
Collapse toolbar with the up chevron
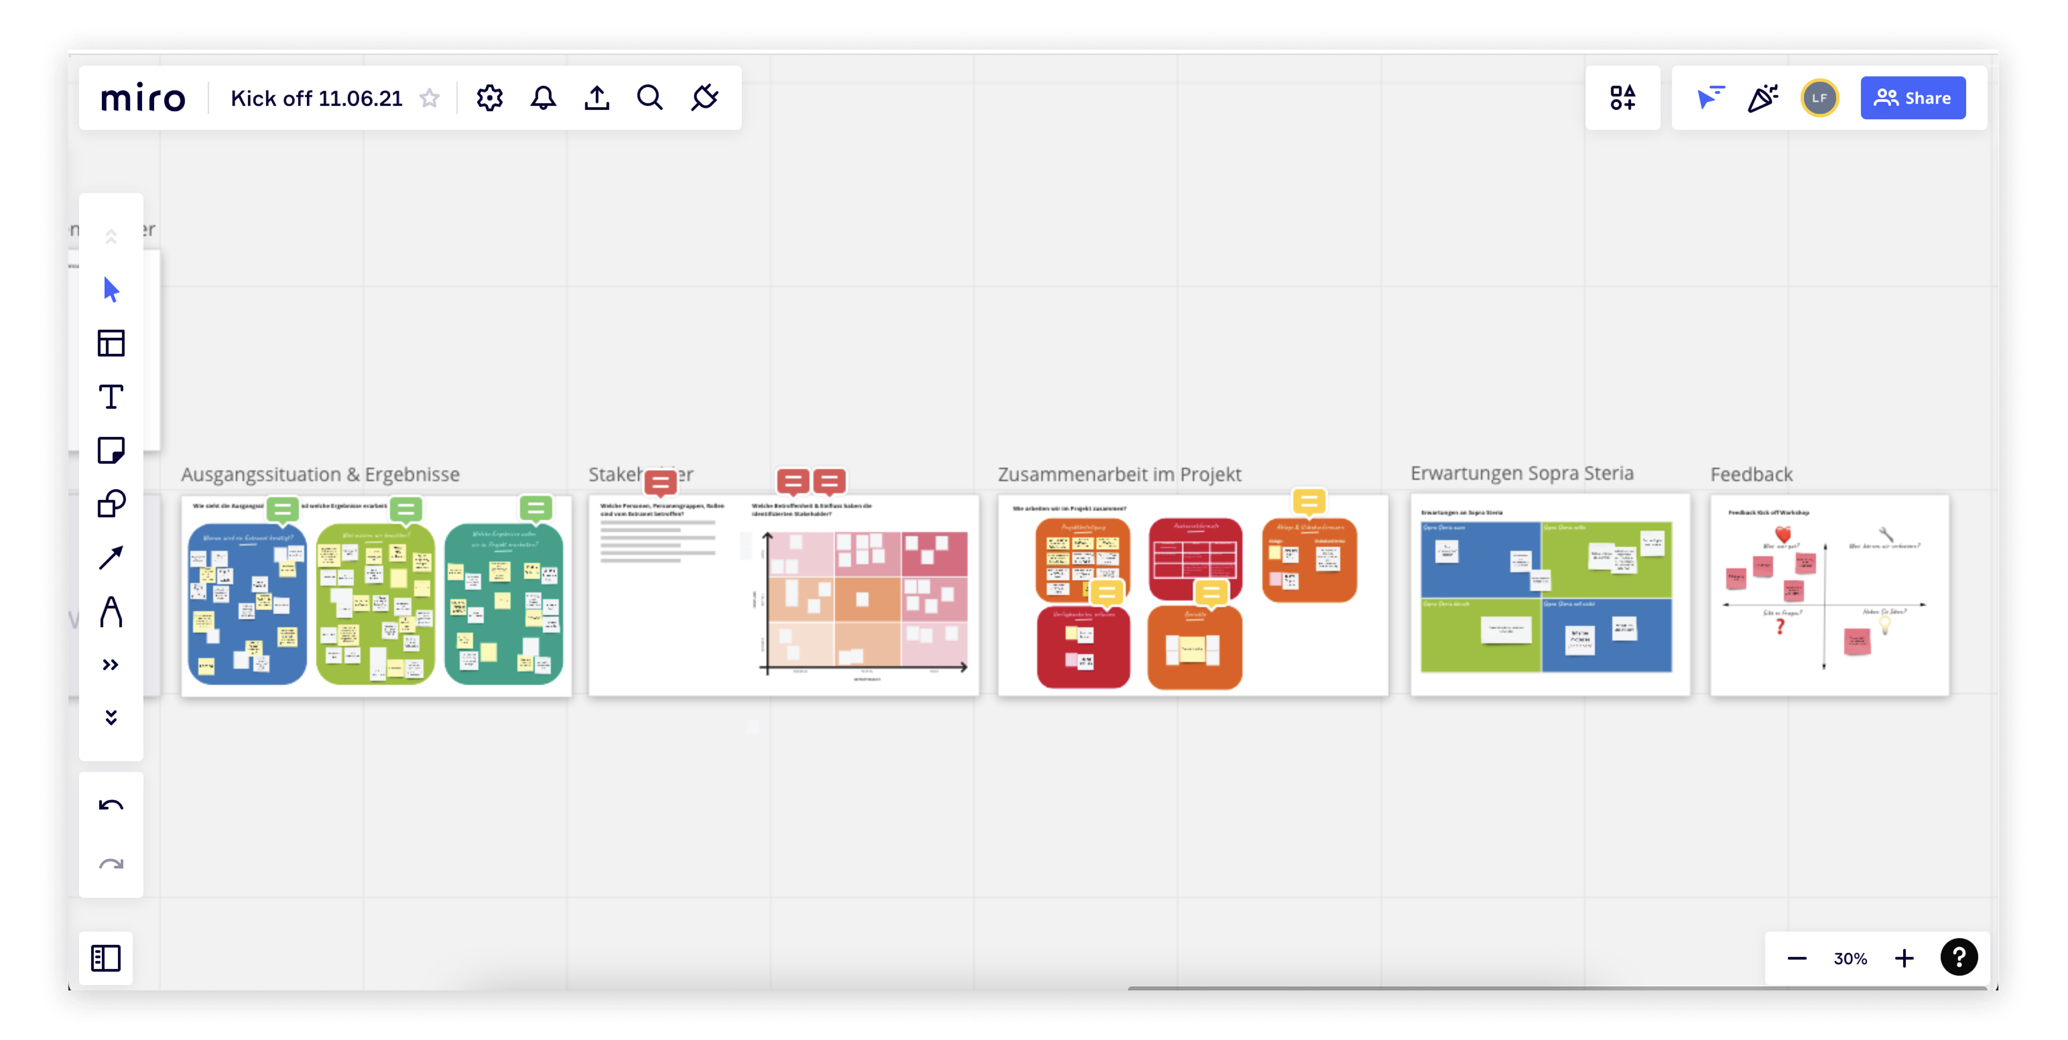point(111,236)
